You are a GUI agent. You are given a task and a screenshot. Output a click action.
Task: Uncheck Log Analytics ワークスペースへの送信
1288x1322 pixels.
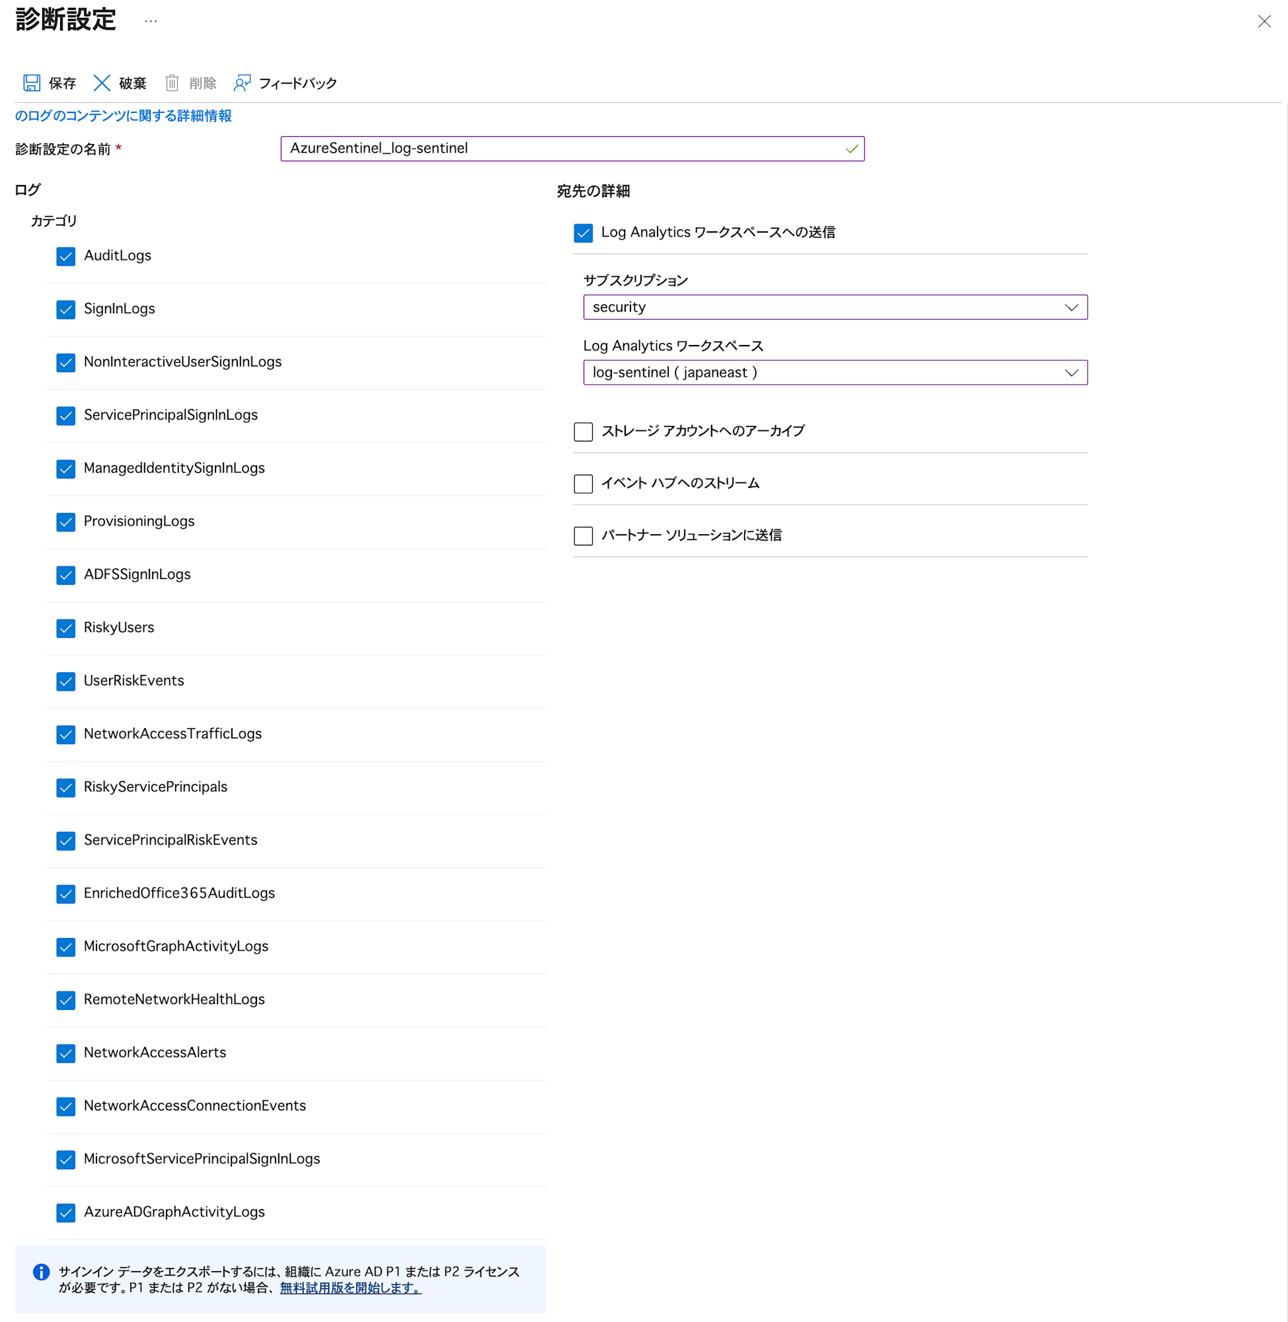(x=583, y=233)
